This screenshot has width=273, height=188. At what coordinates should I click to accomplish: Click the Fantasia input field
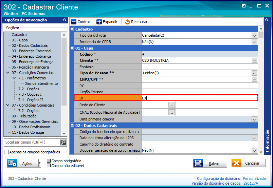pyautogui.click(x=200, y=67)
